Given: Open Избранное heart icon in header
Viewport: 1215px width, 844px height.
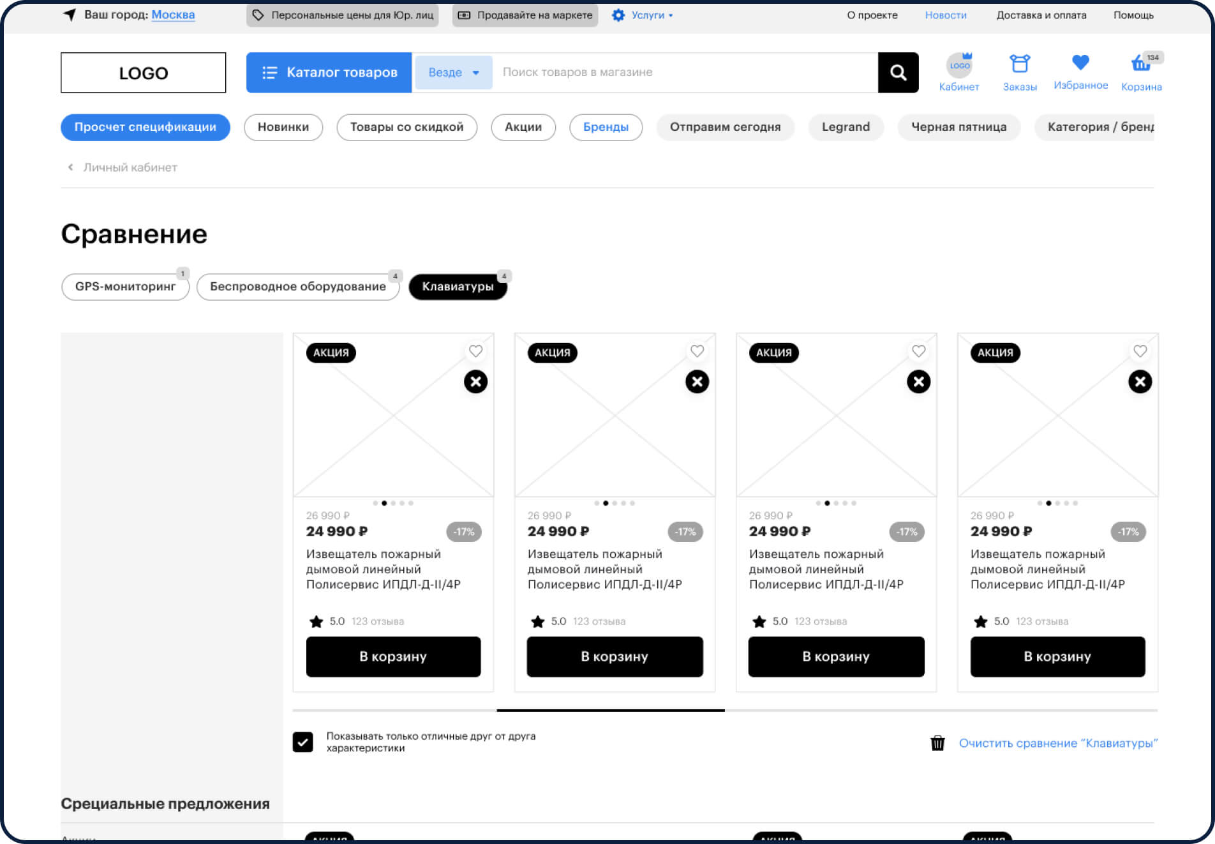Looking at the screenshot, I should point(1080,63).
